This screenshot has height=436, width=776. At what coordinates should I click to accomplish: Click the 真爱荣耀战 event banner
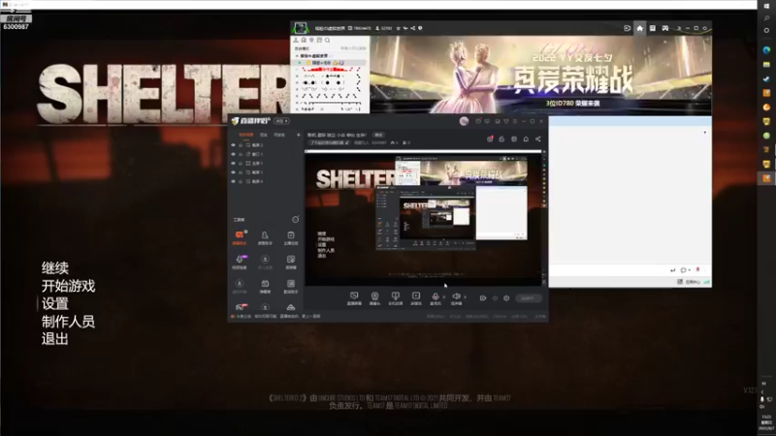tap(540, 76)
